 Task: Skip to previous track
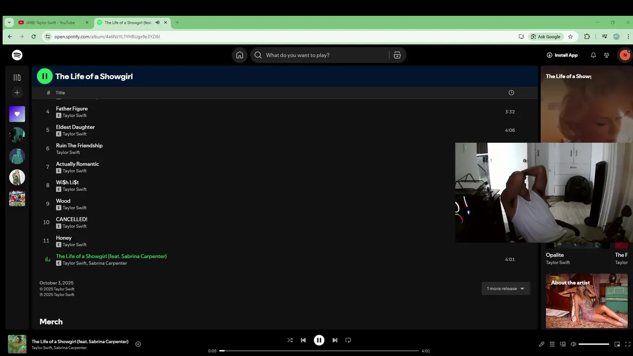click(x=303, y=340)
